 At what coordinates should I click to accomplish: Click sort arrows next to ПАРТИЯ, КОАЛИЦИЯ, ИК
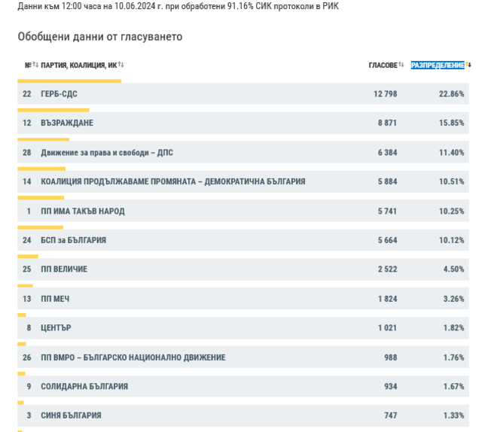pos(120,65)
